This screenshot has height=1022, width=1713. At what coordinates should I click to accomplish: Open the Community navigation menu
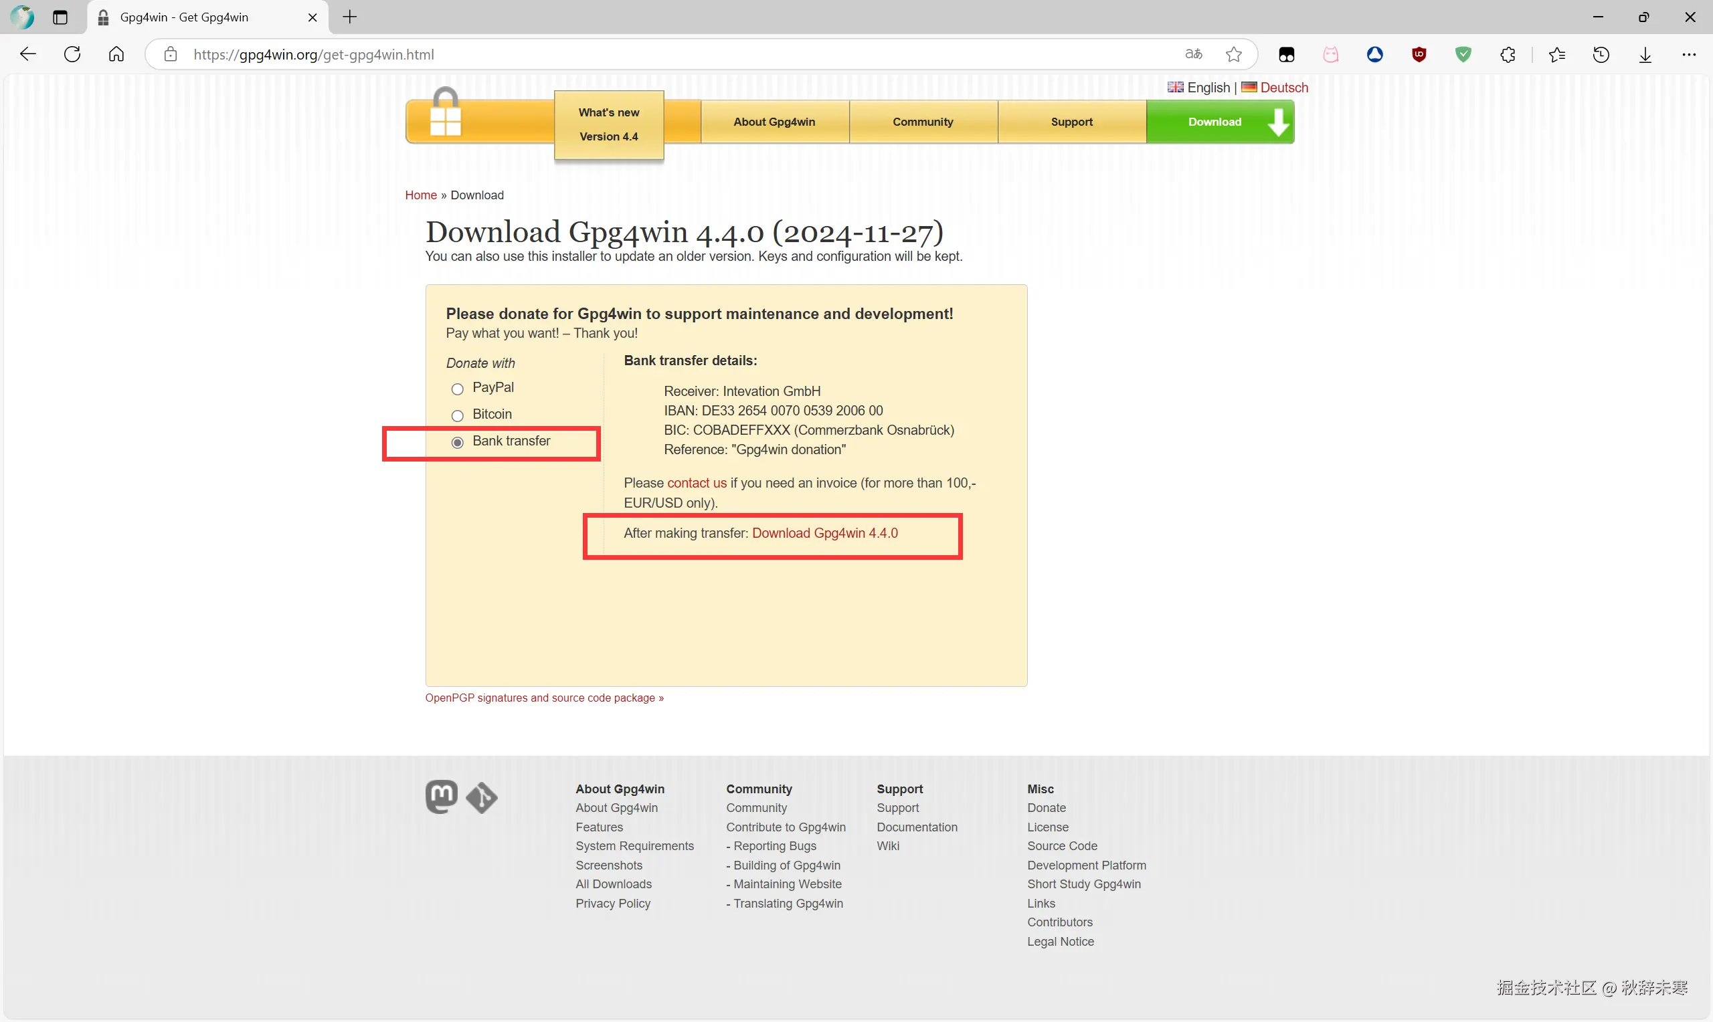[x=922, y=122]
